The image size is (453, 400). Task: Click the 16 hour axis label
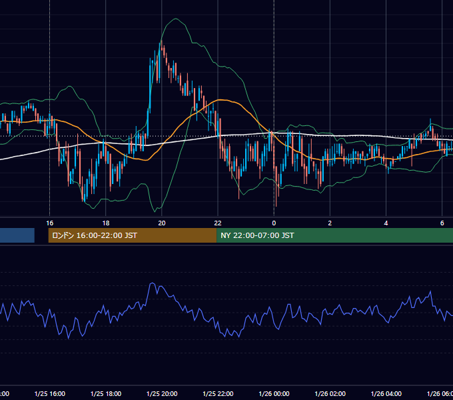click(50, 223)
